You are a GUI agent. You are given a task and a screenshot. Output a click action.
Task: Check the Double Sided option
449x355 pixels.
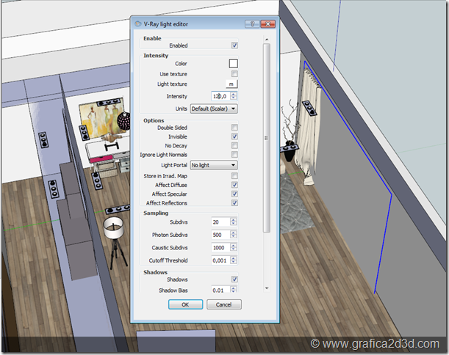point(234,127)
